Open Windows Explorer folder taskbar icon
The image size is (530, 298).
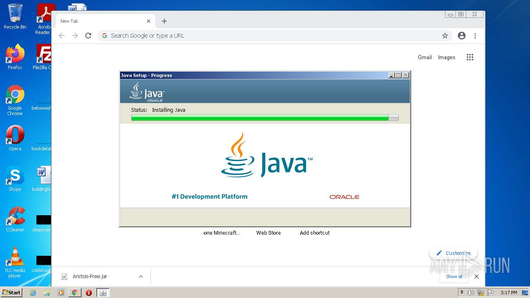coord(47,293)
